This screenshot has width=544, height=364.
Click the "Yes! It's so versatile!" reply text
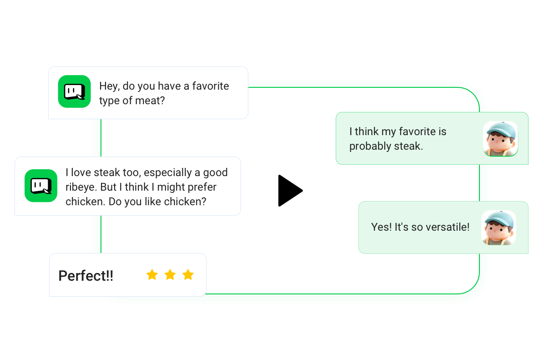click(x=420, y=227)
